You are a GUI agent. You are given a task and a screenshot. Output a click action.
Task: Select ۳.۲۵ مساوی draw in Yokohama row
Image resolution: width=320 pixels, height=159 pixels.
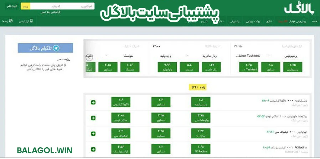(161, 118)
